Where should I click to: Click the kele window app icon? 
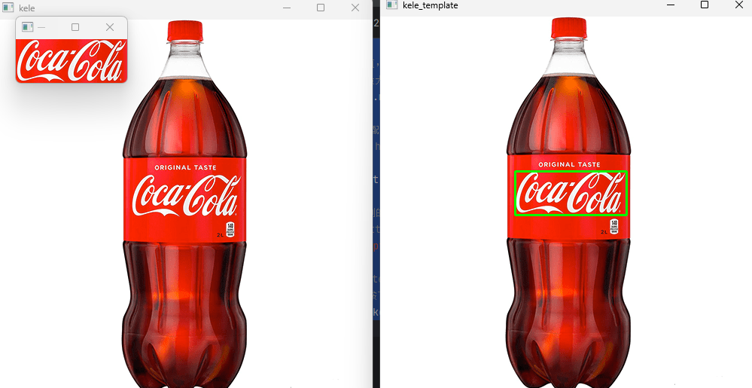pyautogui.click(x=8, y=8)
